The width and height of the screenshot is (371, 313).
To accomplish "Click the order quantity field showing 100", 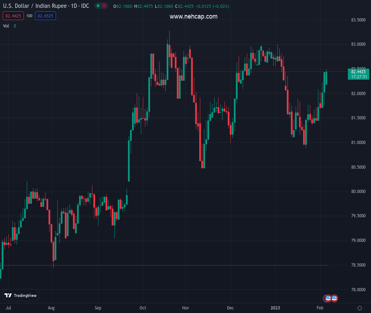I will tap(29, 16).
